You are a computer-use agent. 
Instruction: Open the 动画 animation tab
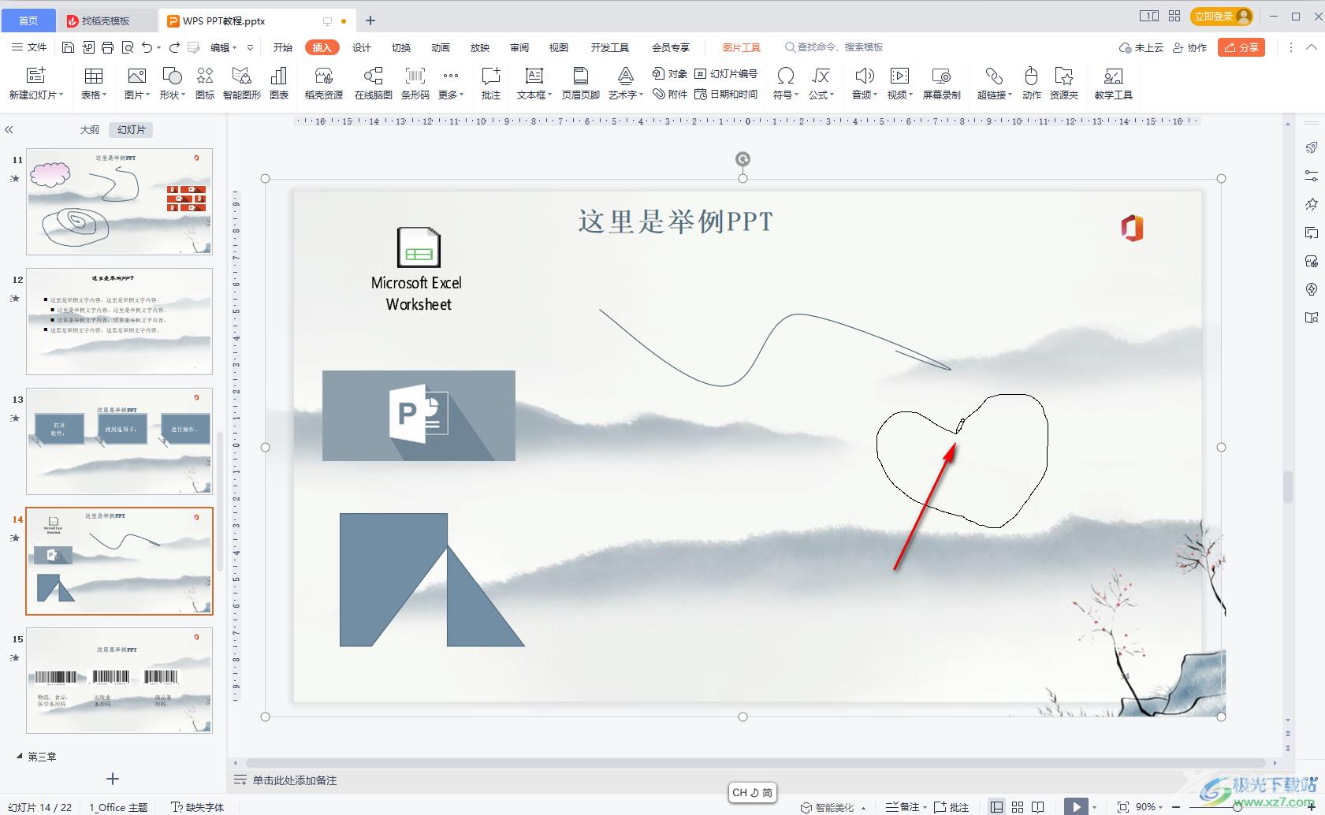[x=441, y=47]
